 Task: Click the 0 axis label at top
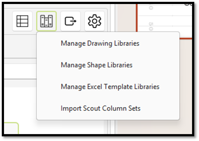(151, 8)
